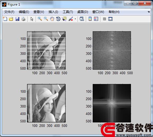Click the noisy frequency spectrum plot

click(112, 50)
